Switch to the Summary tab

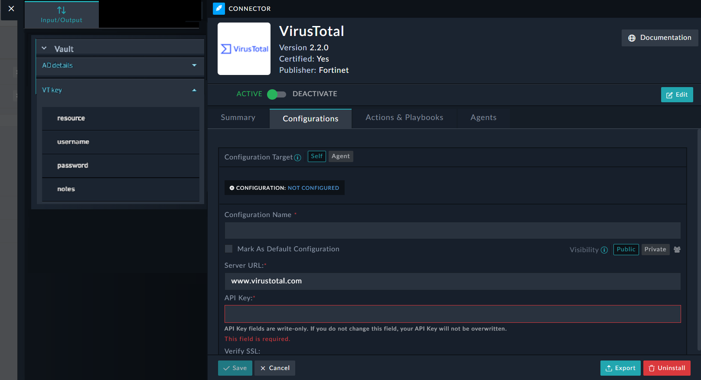pyautogui.click(x=238, y=117)
